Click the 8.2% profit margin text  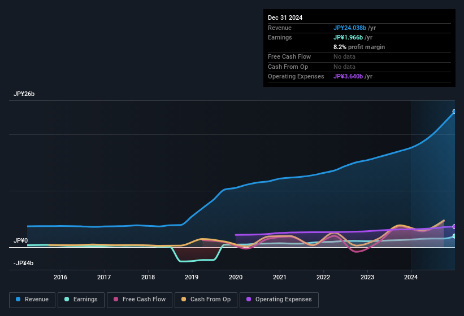[x=359, y=47]
